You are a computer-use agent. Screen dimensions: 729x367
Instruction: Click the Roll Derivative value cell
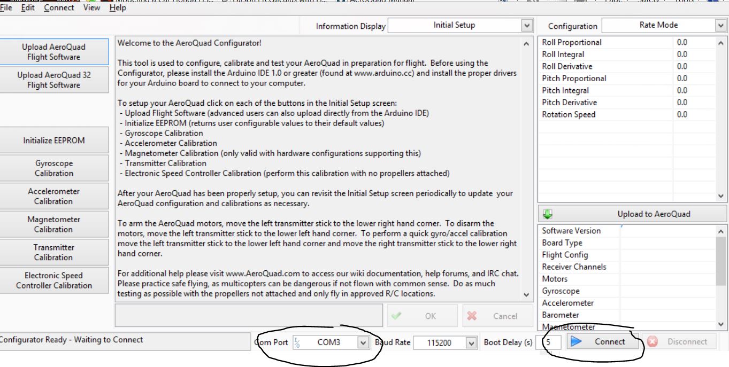[x=694, y=66]
